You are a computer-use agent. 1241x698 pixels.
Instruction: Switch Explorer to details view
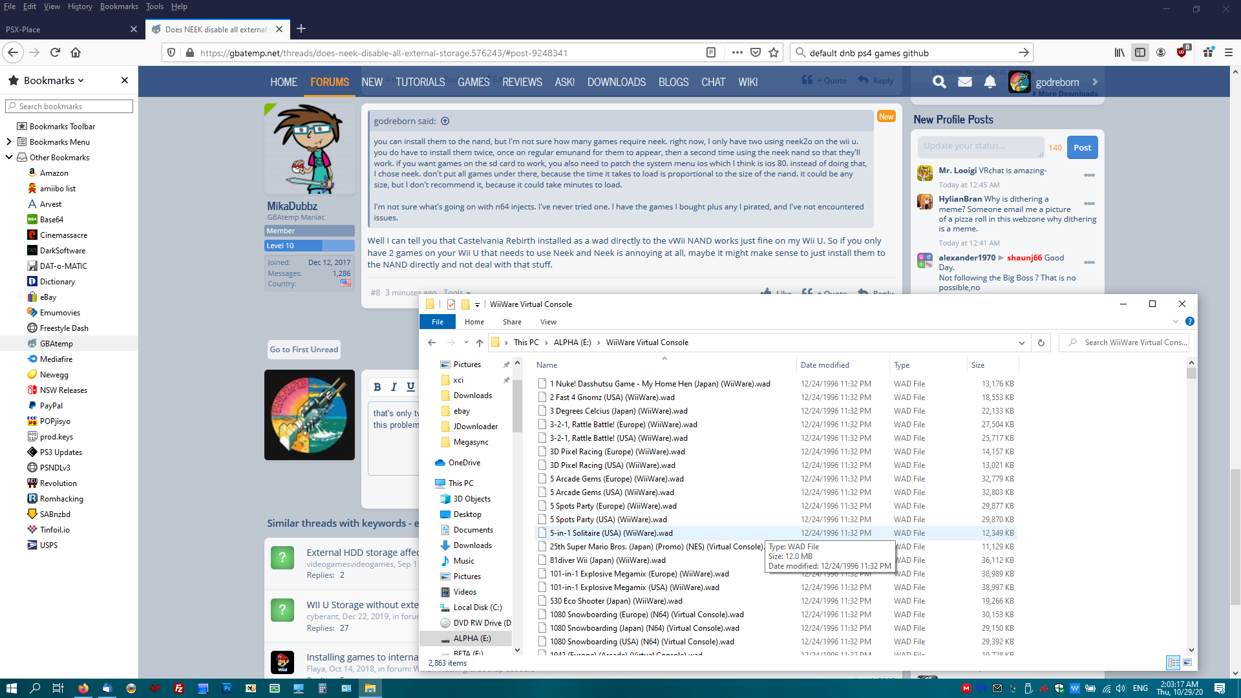coord(1173,662)
